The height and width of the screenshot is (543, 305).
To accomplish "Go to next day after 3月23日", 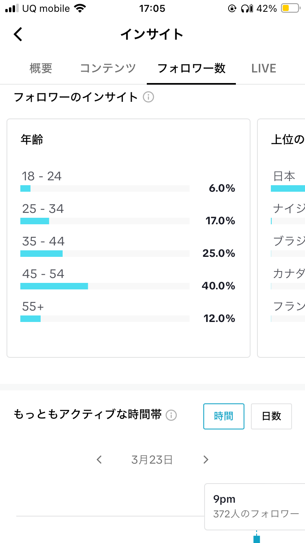I will (206, 460).
